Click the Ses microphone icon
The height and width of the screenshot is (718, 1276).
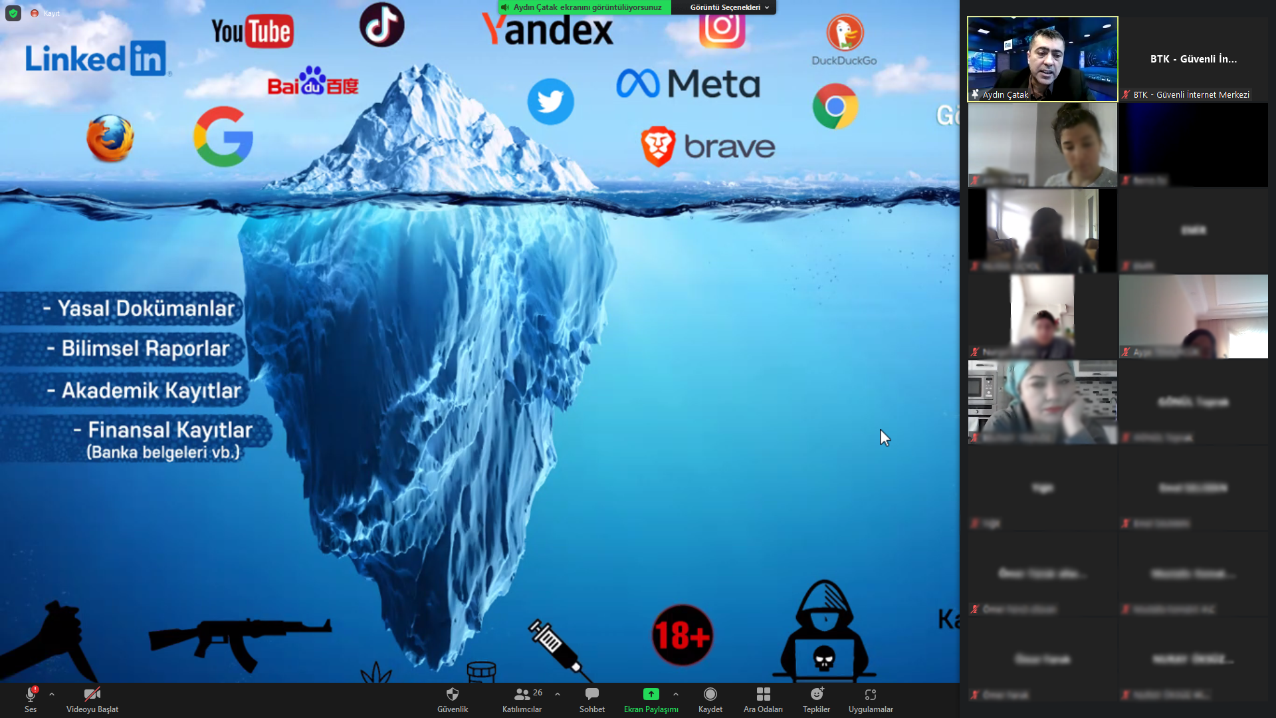(31, 695)
